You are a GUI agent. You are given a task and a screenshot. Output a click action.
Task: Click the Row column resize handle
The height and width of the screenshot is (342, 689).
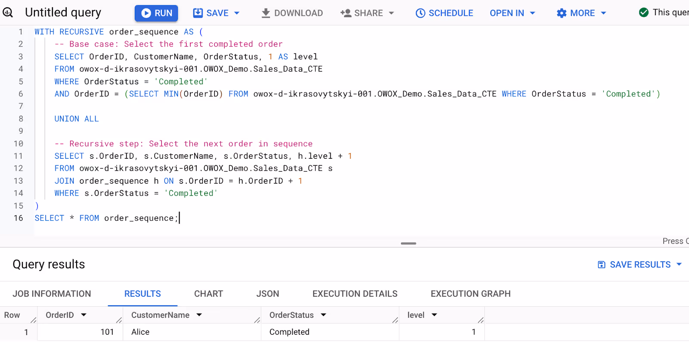click(34, 320)
